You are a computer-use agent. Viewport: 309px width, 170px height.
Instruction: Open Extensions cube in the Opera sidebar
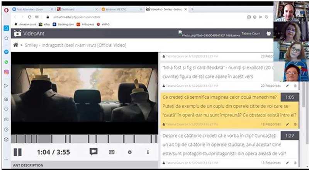click(x=6, y=139)
